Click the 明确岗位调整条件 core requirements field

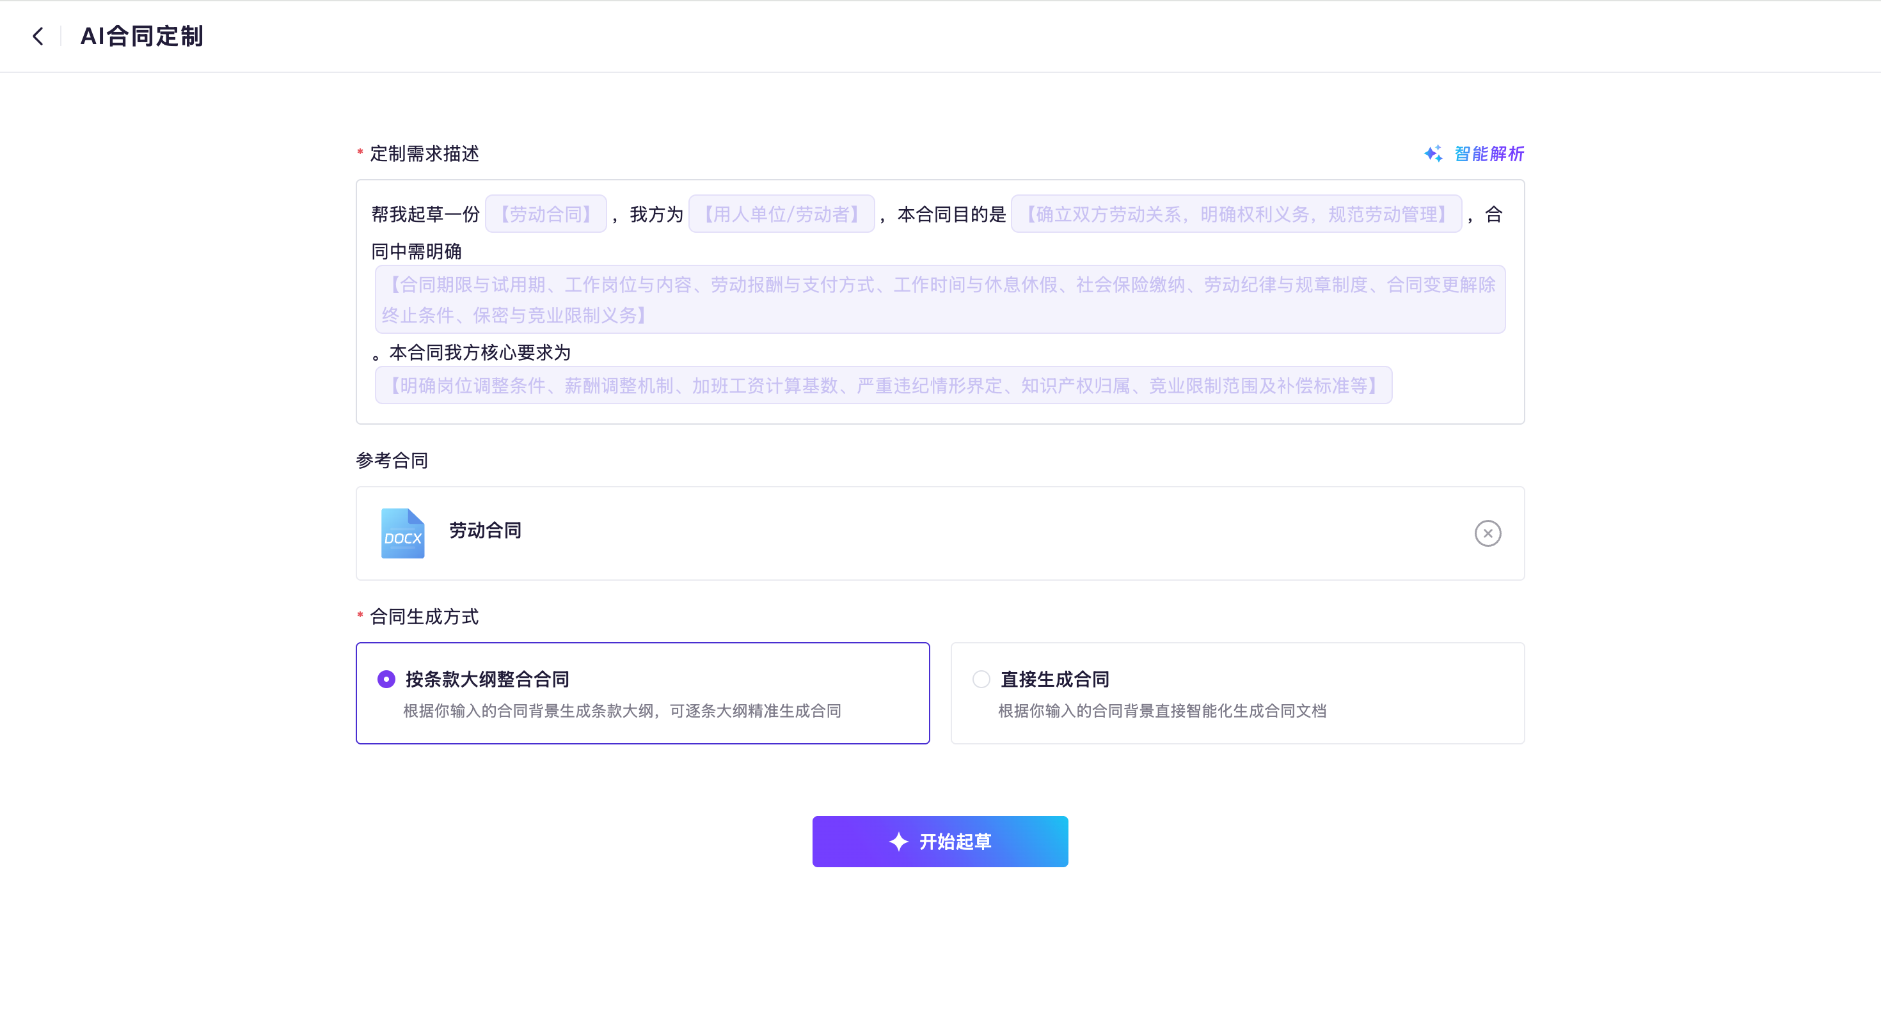[883, 385]
